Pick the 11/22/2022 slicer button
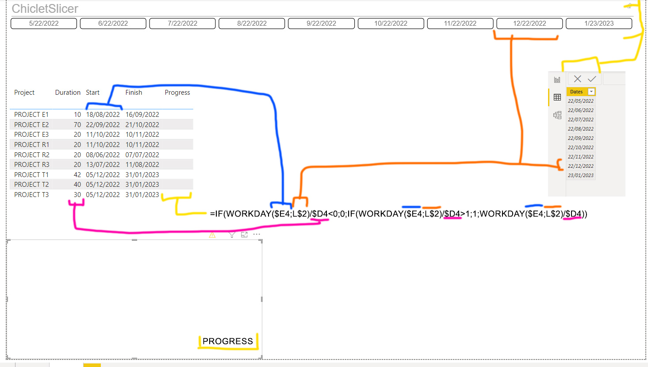This screenshot has width=648, height=367. [460, 23]
